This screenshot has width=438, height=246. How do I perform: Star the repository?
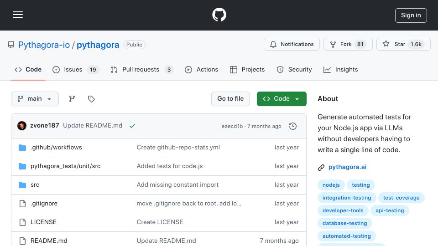click(x=403, y=44)
